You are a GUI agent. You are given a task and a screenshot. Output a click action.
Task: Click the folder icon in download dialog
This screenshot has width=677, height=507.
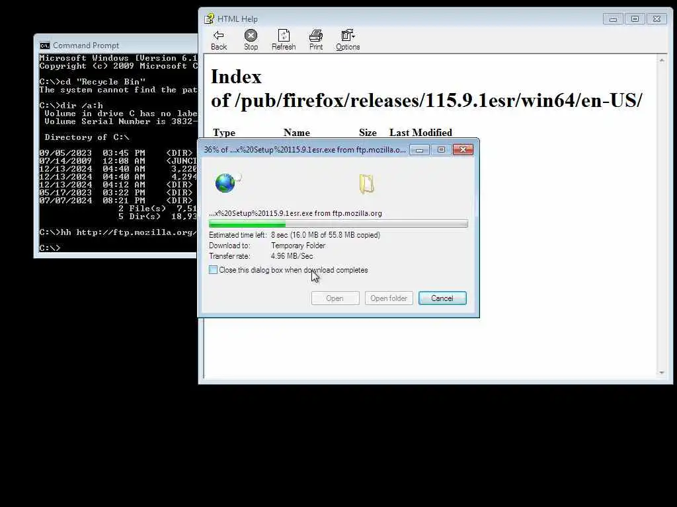[366, 184]
